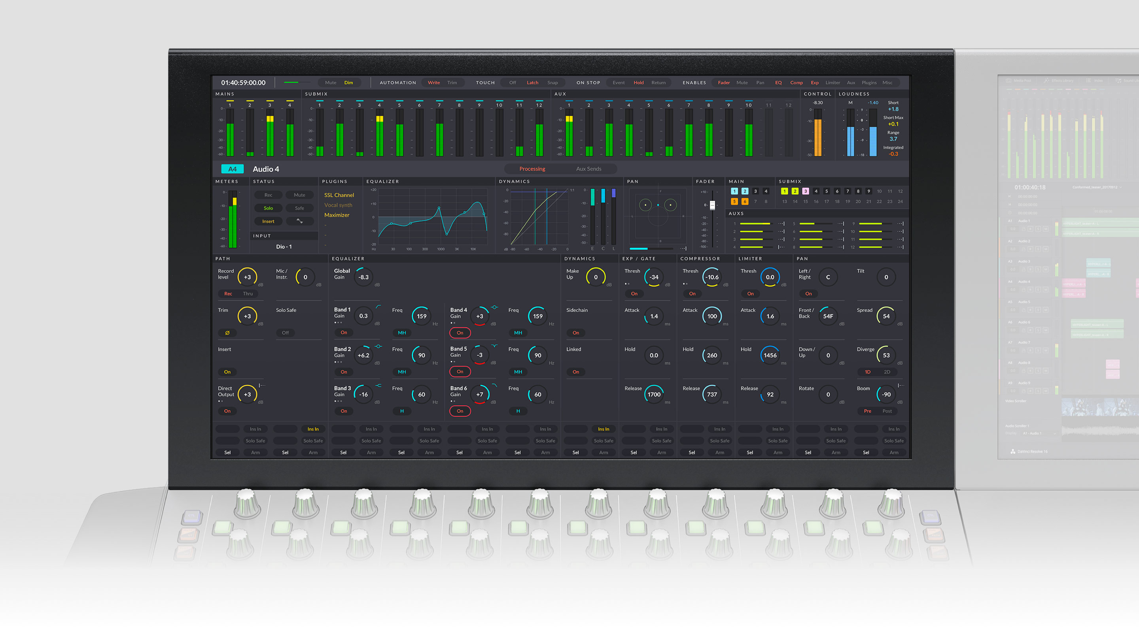
Task: Click Band 5 notch filter shape icon
Action: point(494,346)
